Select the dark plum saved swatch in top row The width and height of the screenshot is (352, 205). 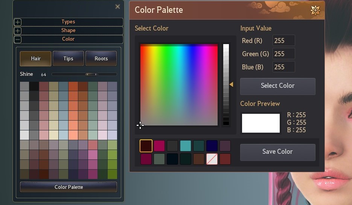[x=225, y=146]
